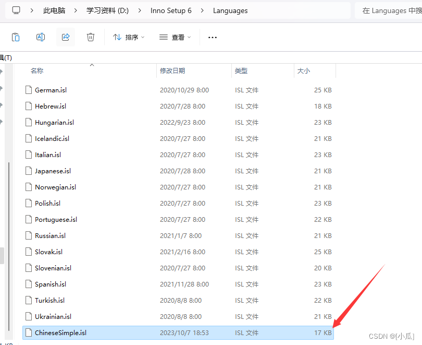Click the rename toolbar icon
422x345 pixels.
pyautogui.click(x=40, y=37)
